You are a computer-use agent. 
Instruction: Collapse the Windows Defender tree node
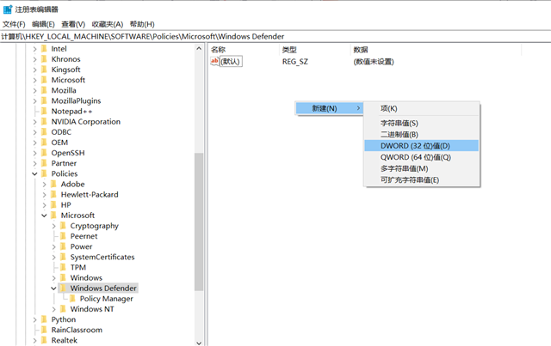[x=53, y=288]
